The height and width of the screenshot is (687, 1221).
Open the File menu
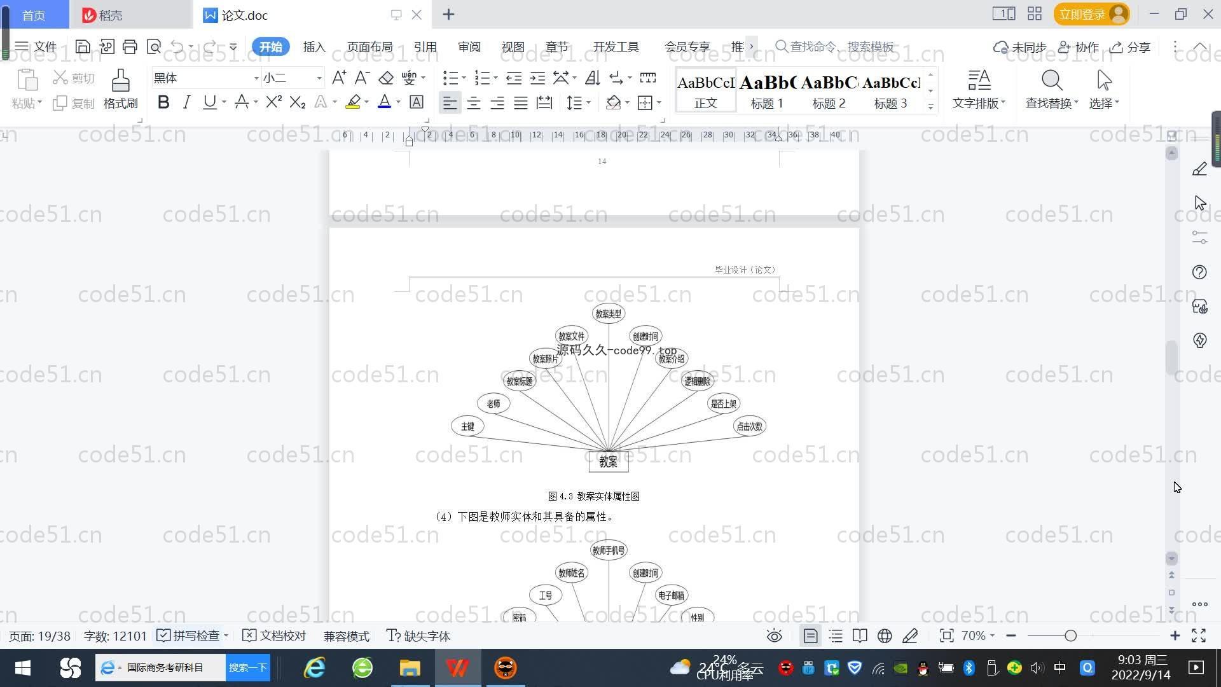click(x=36, y=46)
